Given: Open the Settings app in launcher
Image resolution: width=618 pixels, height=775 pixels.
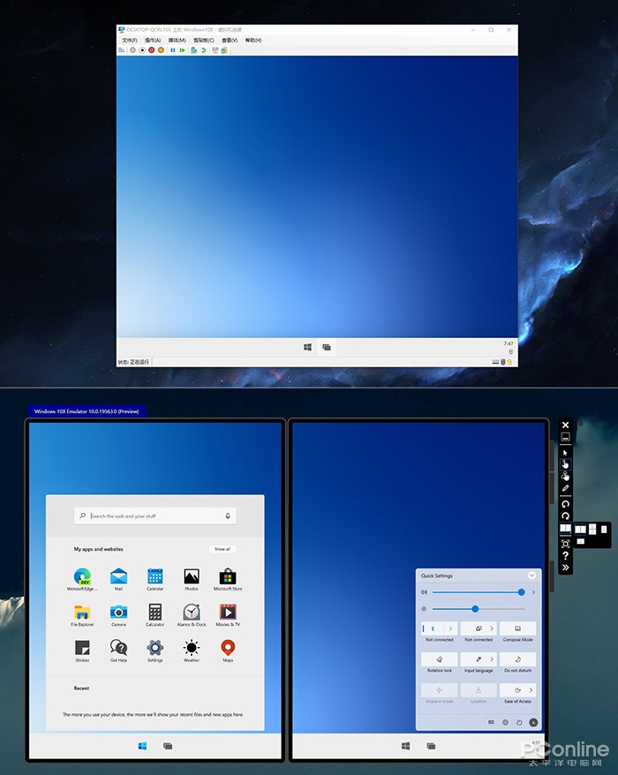Looking at the screenshot, I should tap(154, 651).
